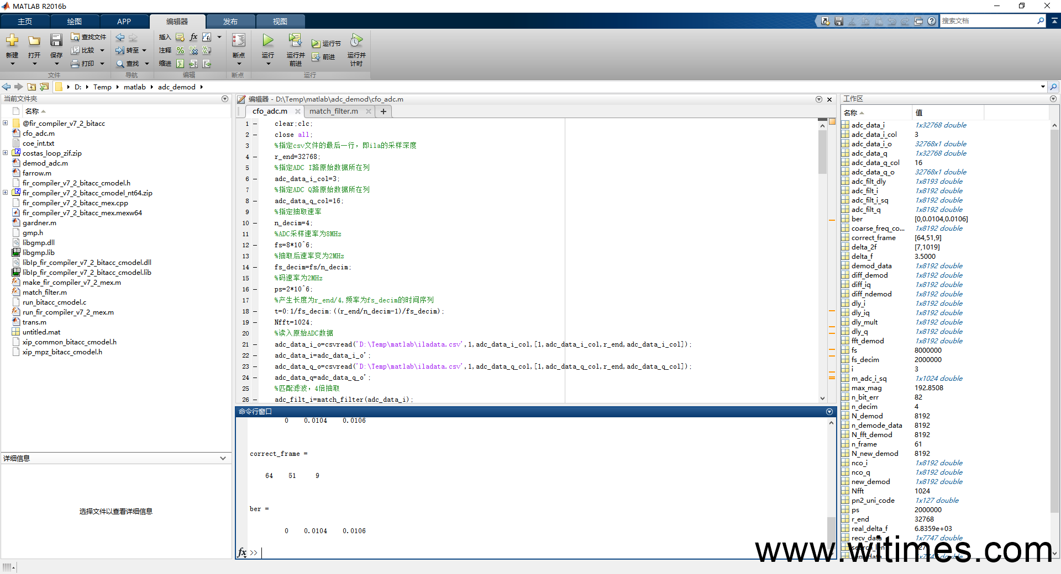The width and height of the screenshot is (1061, 574).
Task: Switch to the 发布 (Publish) ribbon tab
Action: point(230,22)
